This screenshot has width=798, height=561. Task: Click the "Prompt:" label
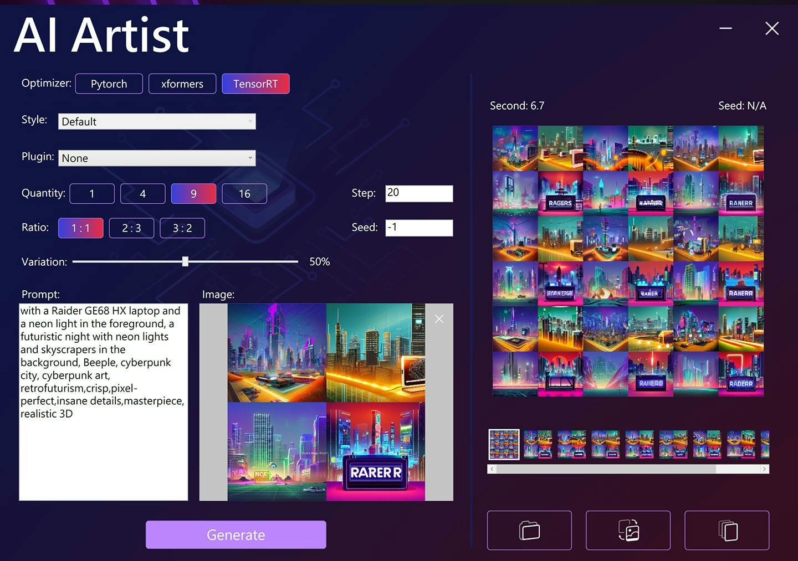click(x=40, y=294)
